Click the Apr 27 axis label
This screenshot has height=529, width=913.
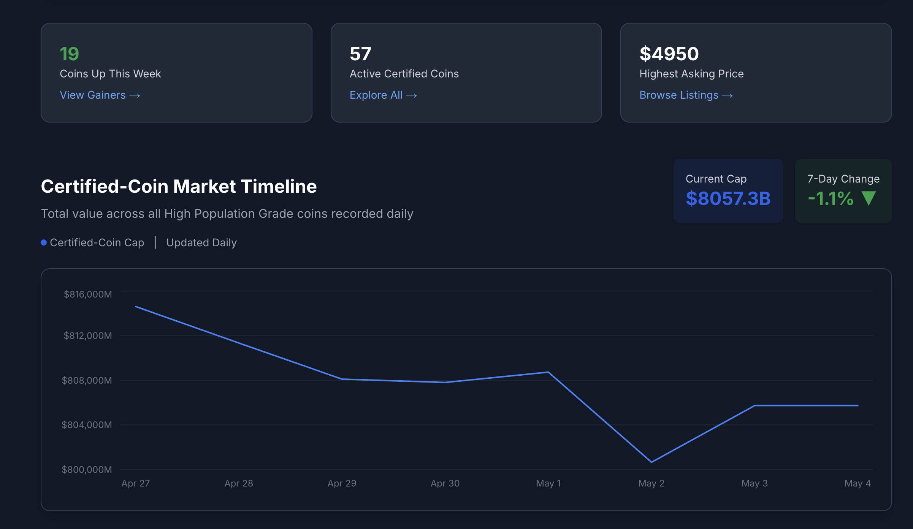click(x=136, y=483)
